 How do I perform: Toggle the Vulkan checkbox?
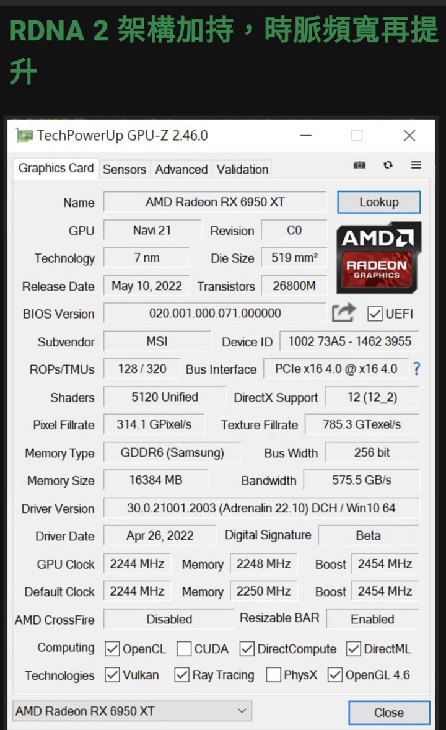pos(112,675)
